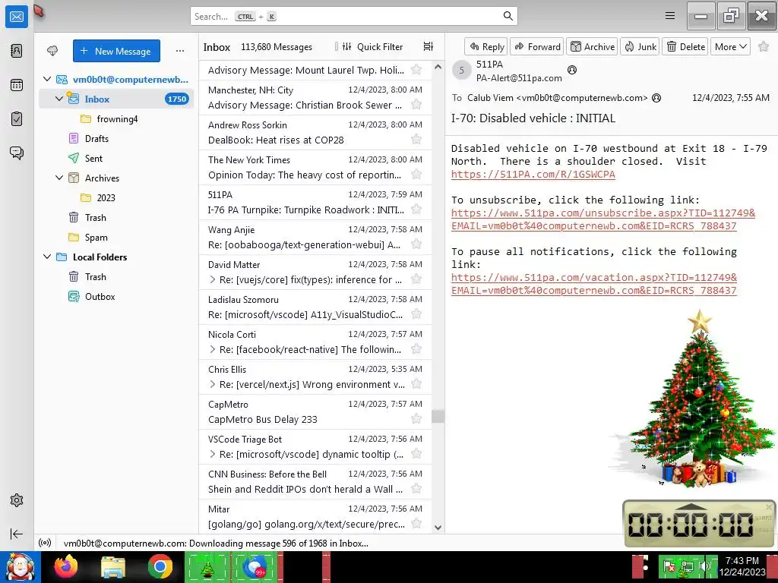
Task: Open the Calendar space icon
Action: pos(17,85)
